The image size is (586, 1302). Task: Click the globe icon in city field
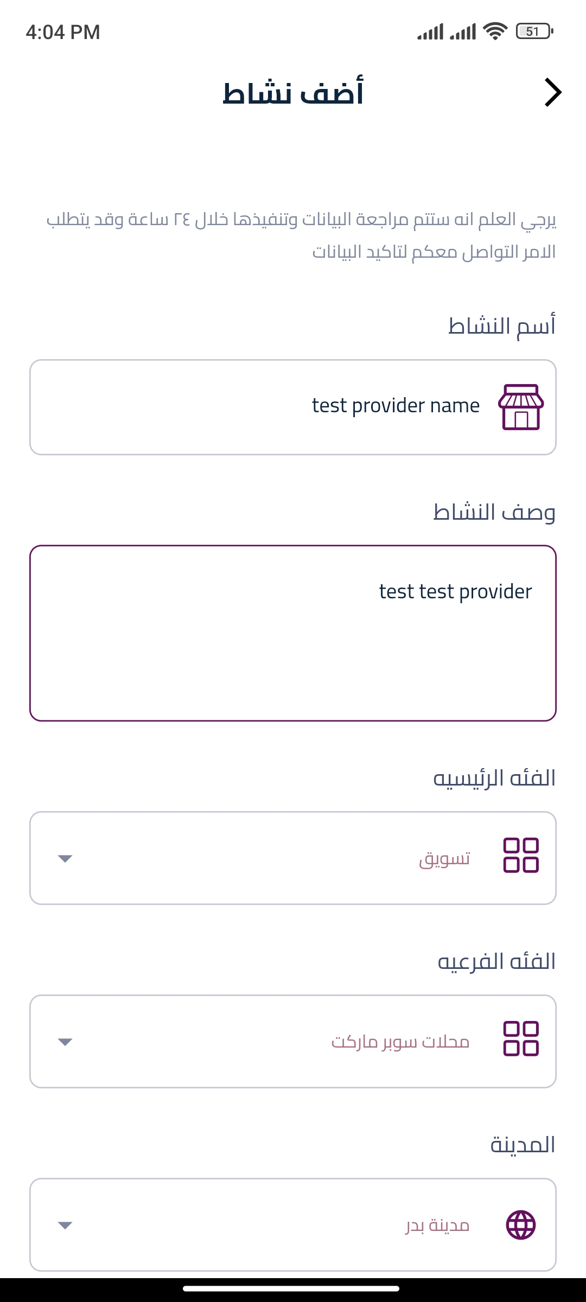(x=521, y=1225)
